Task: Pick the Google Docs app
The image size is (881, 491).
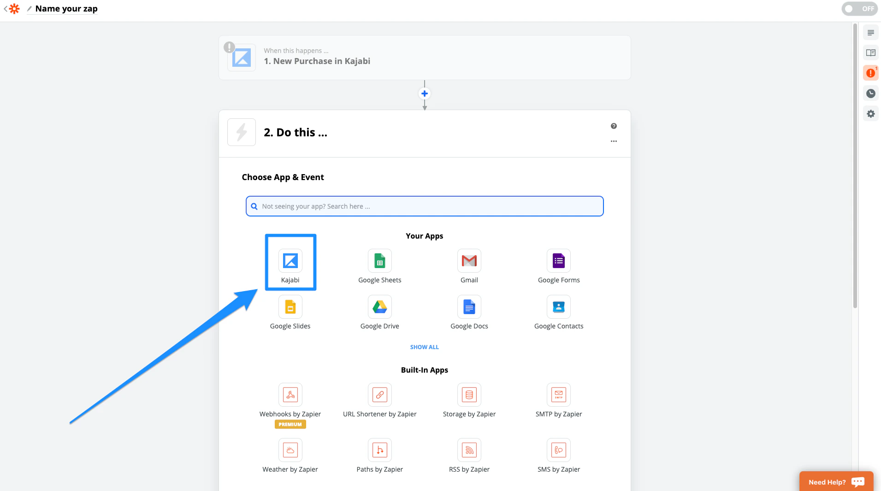Action: tap(469, 307)
